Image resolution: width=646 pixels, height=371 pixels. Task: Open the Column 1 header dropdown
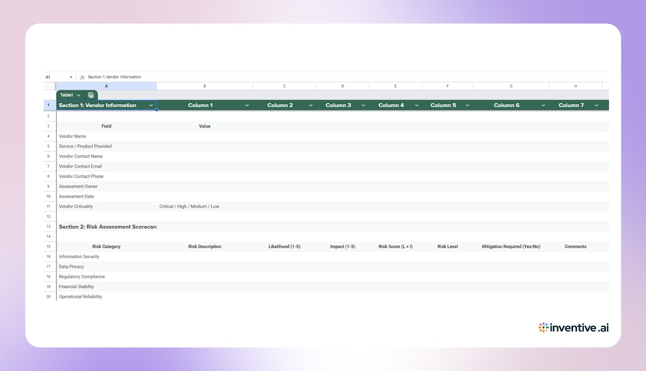click(x=247, y=105)
